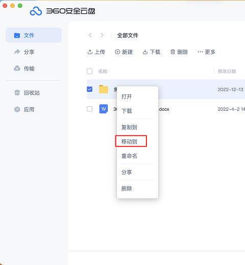Navigate back with left arrow

pos(90,35)
